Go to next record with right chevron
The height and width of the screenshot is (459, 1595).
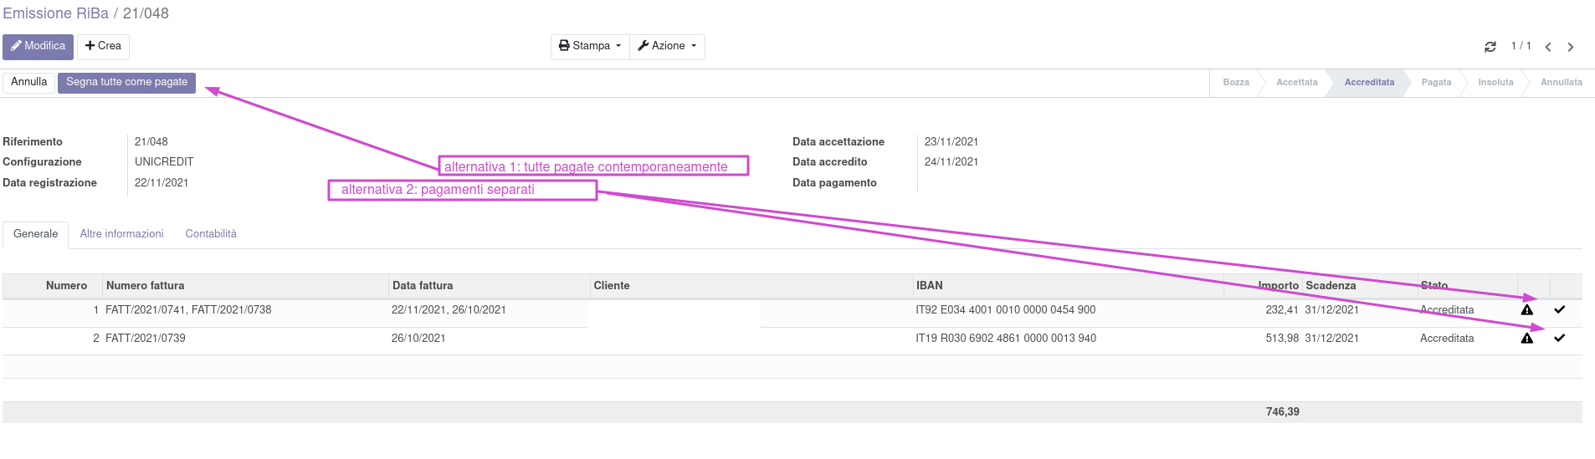tap(1571, 47)
